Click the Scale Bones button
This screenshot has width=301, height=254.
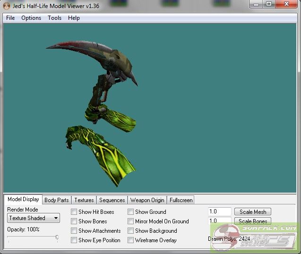(x=253, y=221)
